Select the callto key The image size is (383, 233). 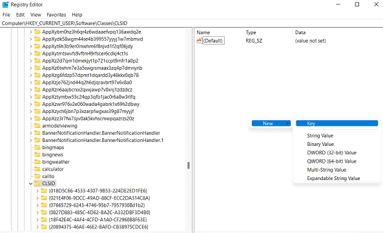click(x=48, y=176)
